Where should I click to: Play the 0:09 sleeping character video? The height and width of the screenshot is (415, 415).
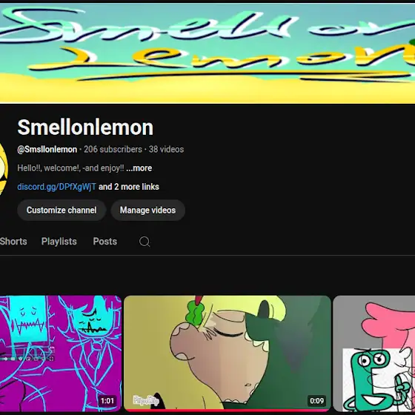(x=228, y=353)
